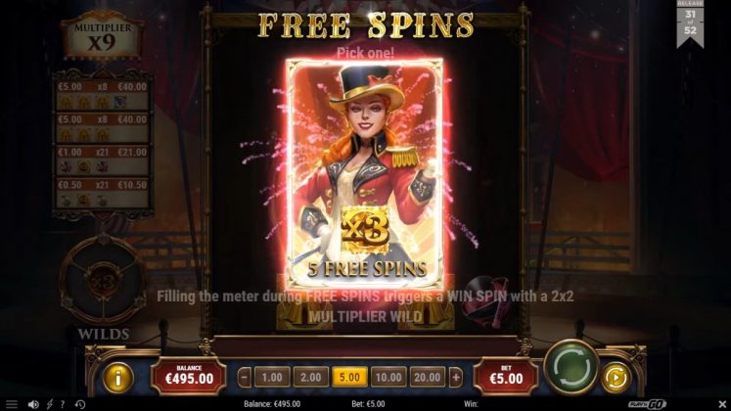View the top €5.00 x8 win history entry
This screenshot has height=411, width=731.
(x=102, y=95)
